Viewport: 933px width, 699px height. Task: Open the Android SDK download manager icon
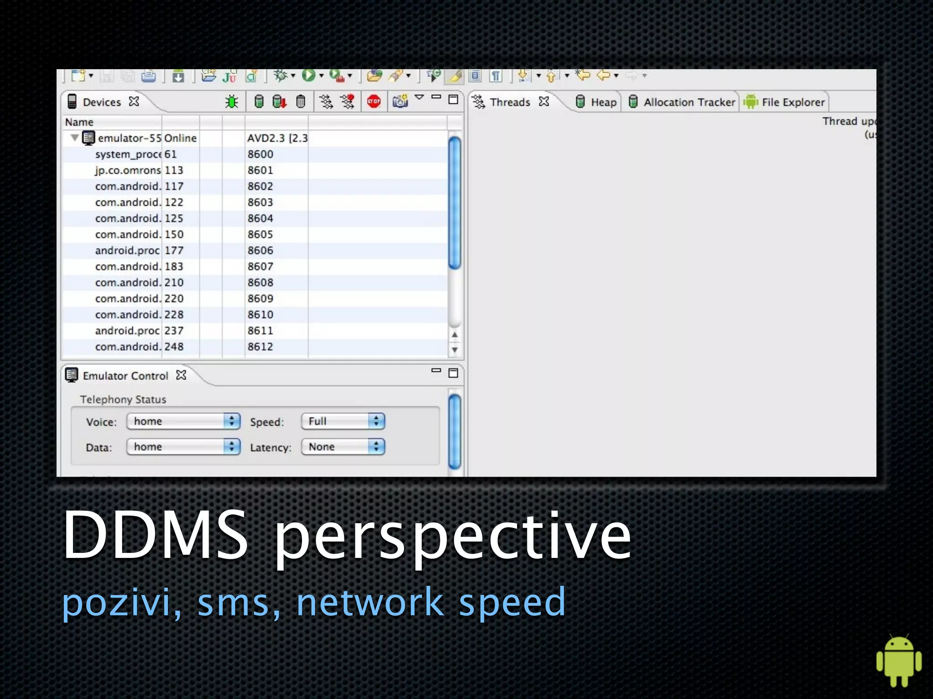pos(178,76)
